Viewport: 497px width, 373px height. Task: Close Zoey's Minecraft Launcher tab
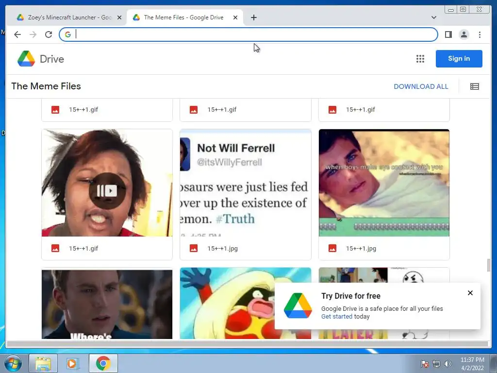tap(119, 17)
